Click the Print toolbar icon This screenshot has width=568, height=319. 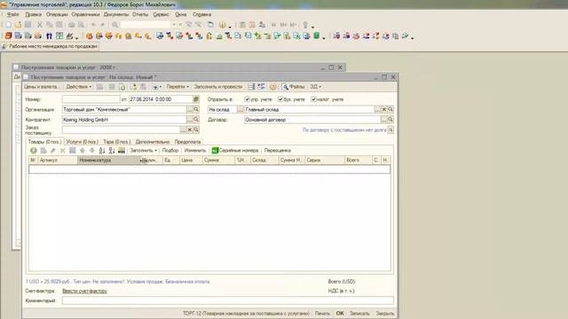[x=71, y=25]
